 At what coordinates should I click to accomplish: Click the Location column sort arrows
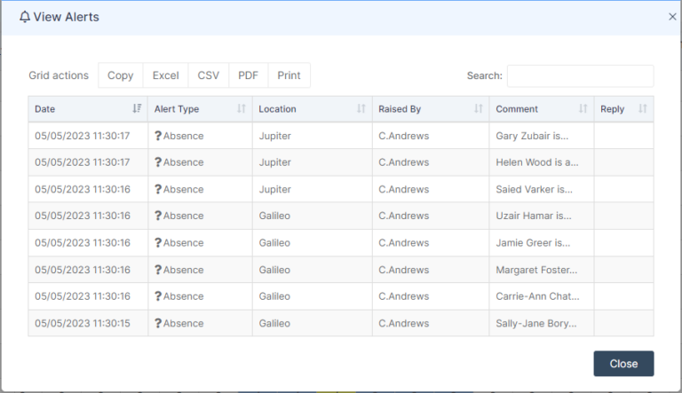pyautogui.click(x=361, y=109)
